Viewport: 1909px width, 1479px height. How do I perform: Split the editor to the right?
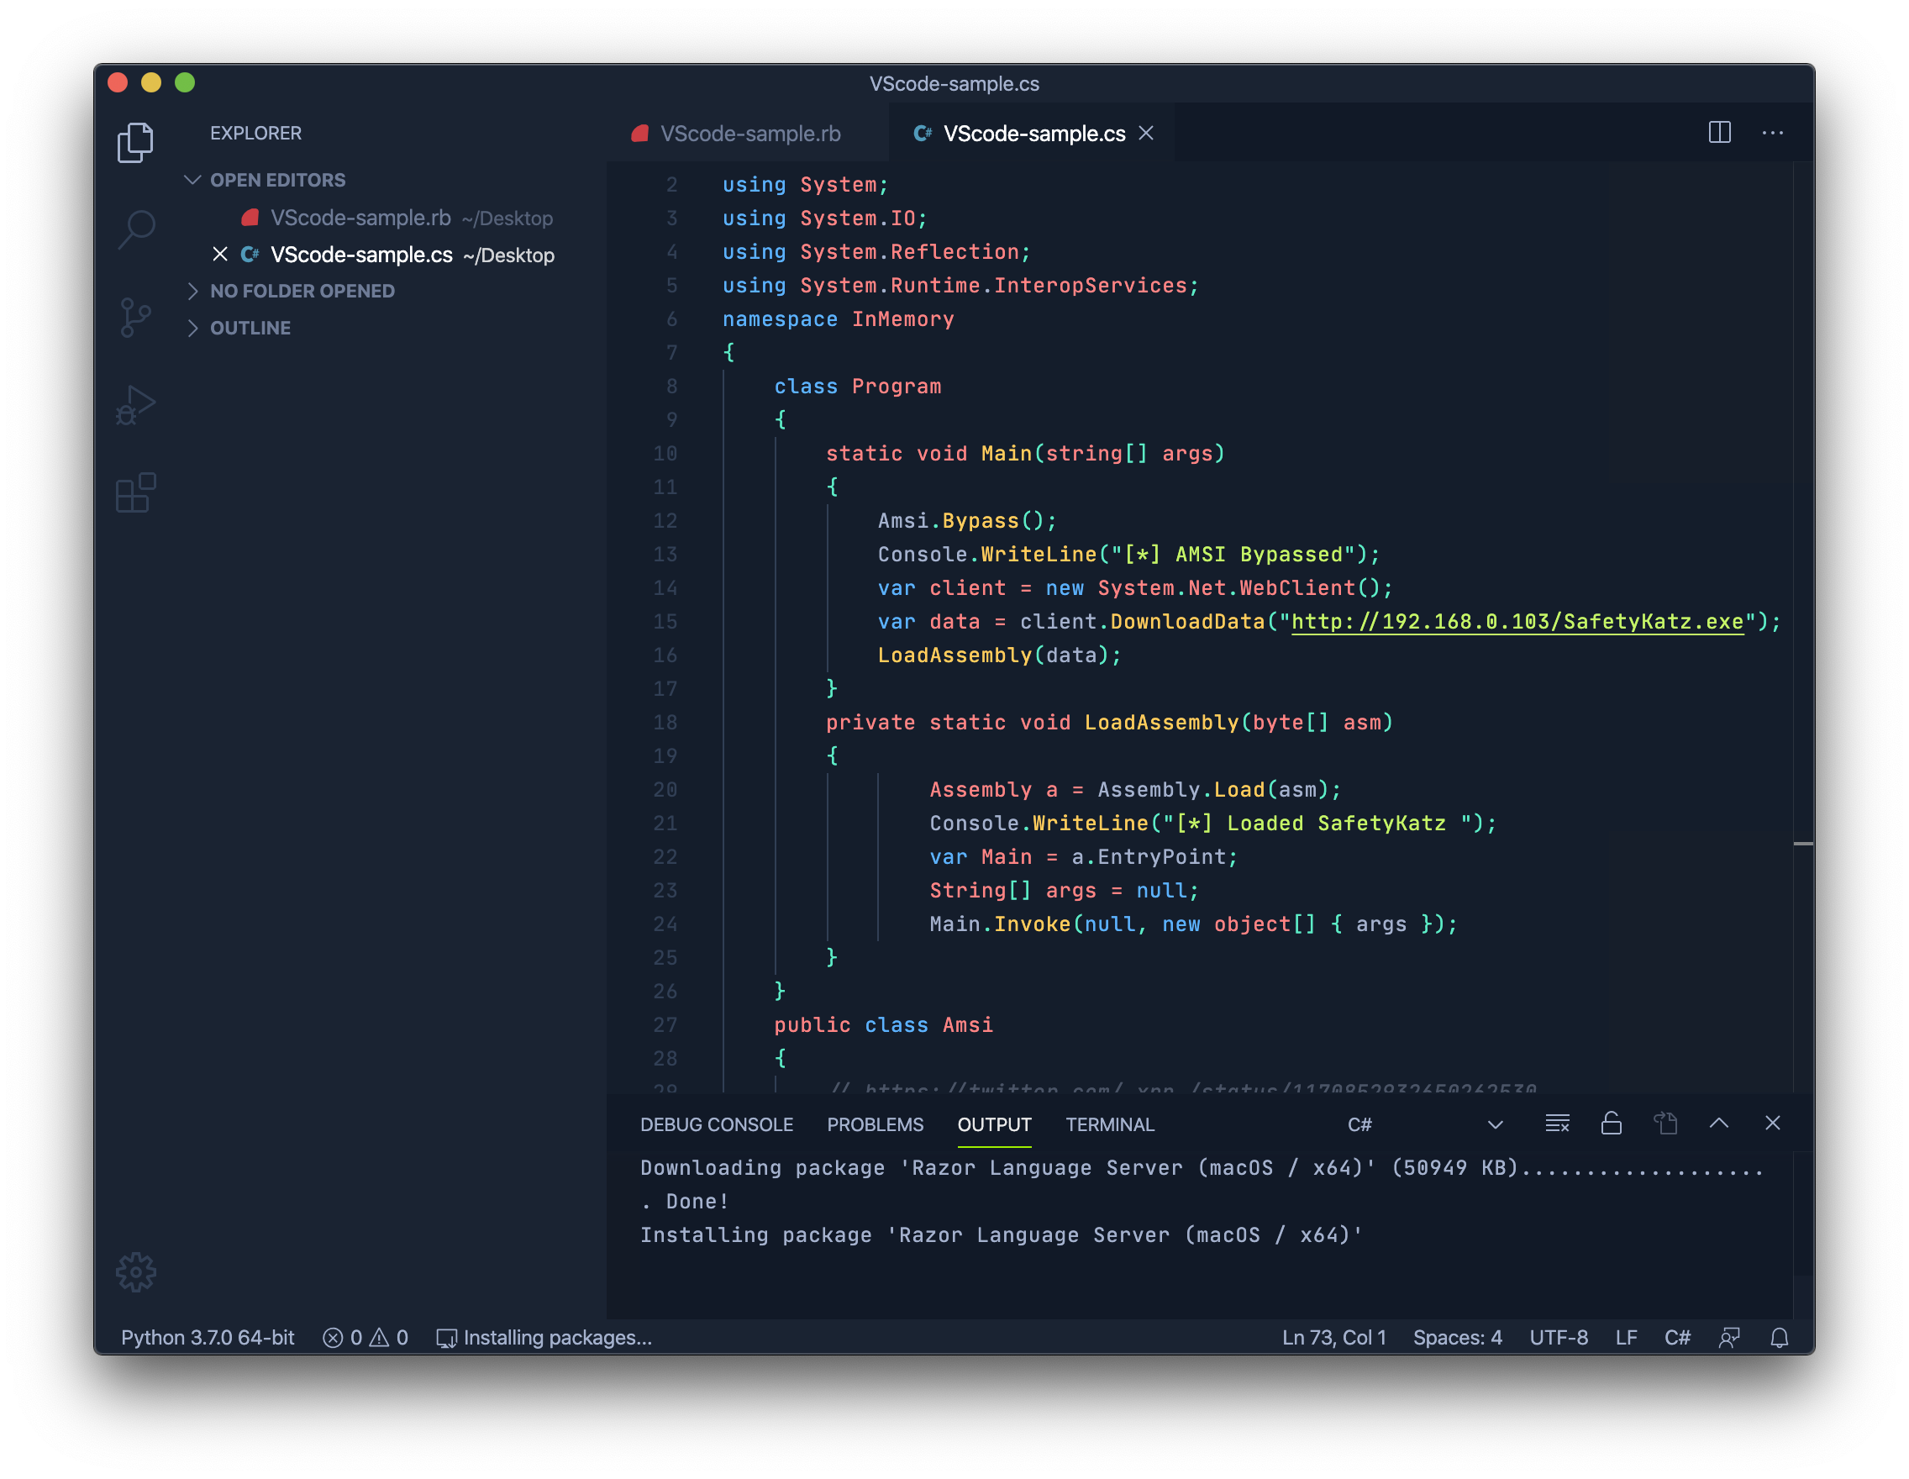click(1718, 133)
